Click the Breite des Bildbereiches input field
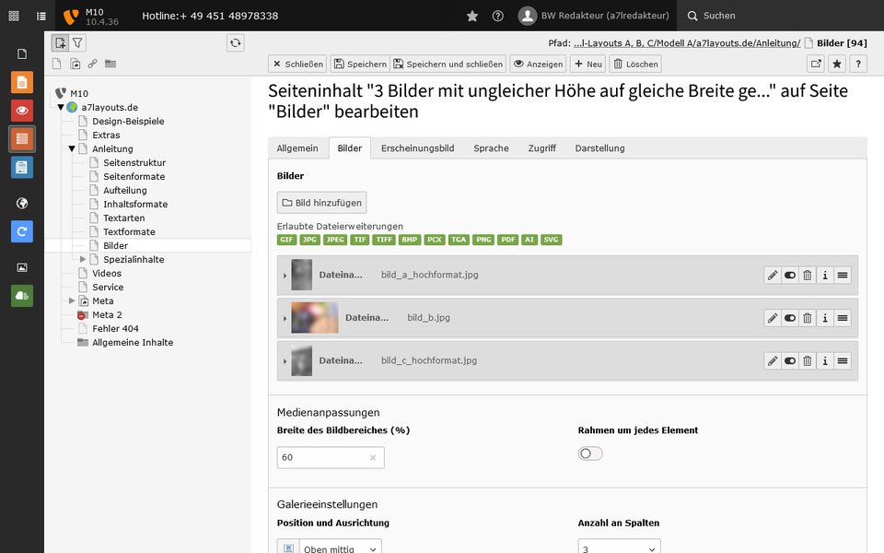 (x=331, y=458)
